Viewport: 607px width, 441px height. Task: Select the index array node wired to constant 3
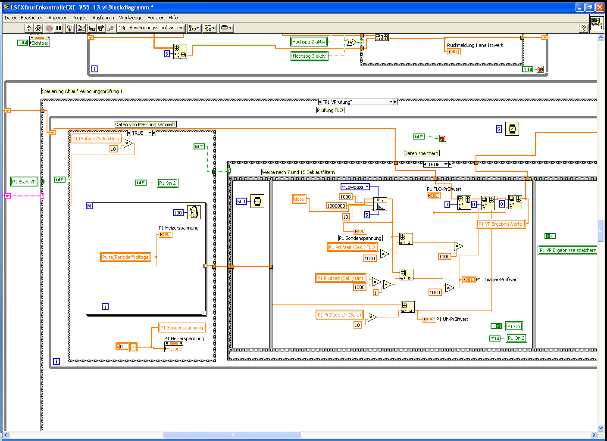click(x=180, y=51)
